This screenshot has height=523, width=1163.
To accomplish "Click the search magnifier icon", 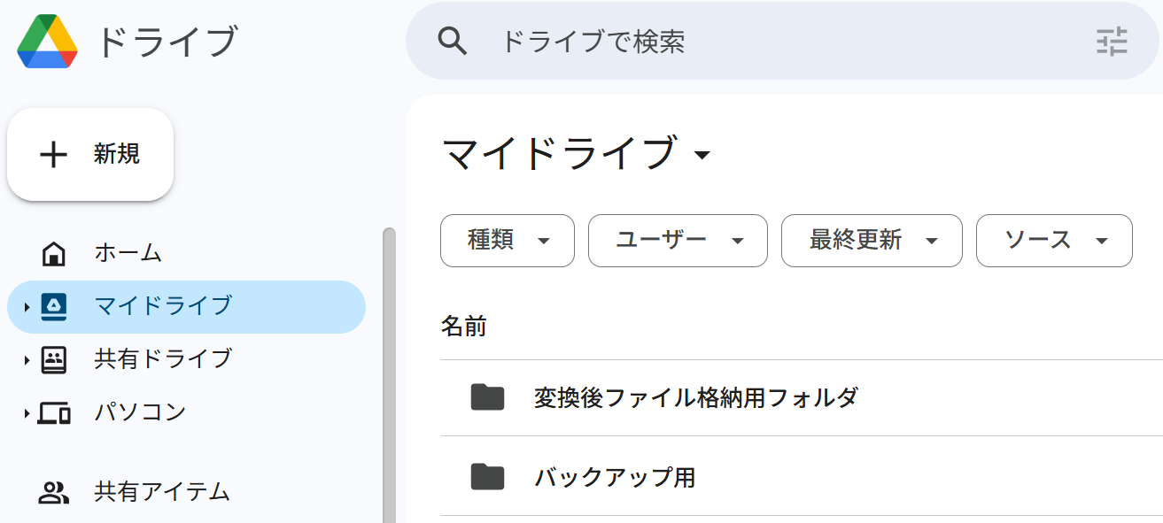I will click(453, 41).
